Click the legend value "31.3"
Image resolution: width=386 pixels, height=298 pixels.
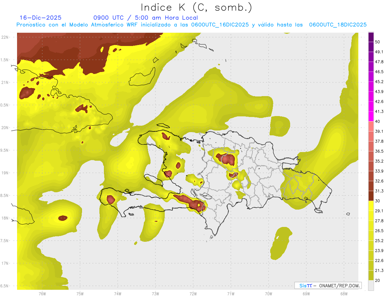pyautogui.click(x=379, y=191)
